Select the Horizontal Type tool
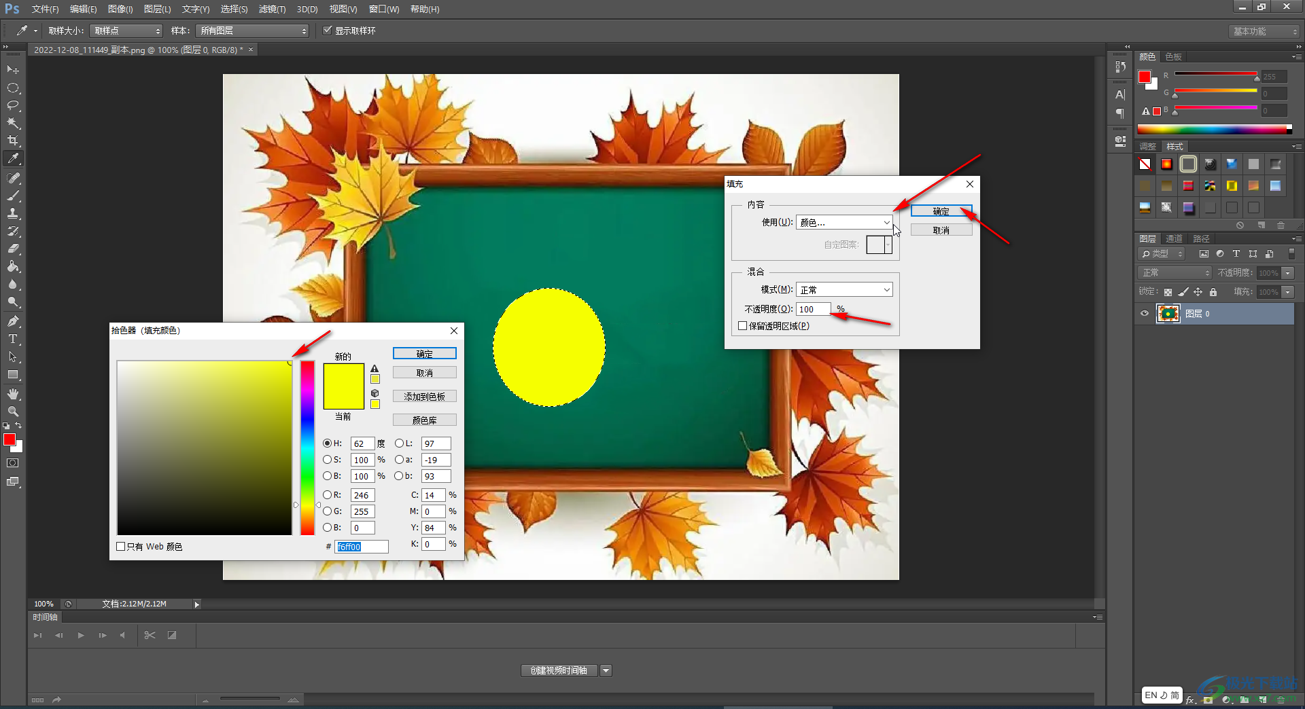 tap(13, 339)
